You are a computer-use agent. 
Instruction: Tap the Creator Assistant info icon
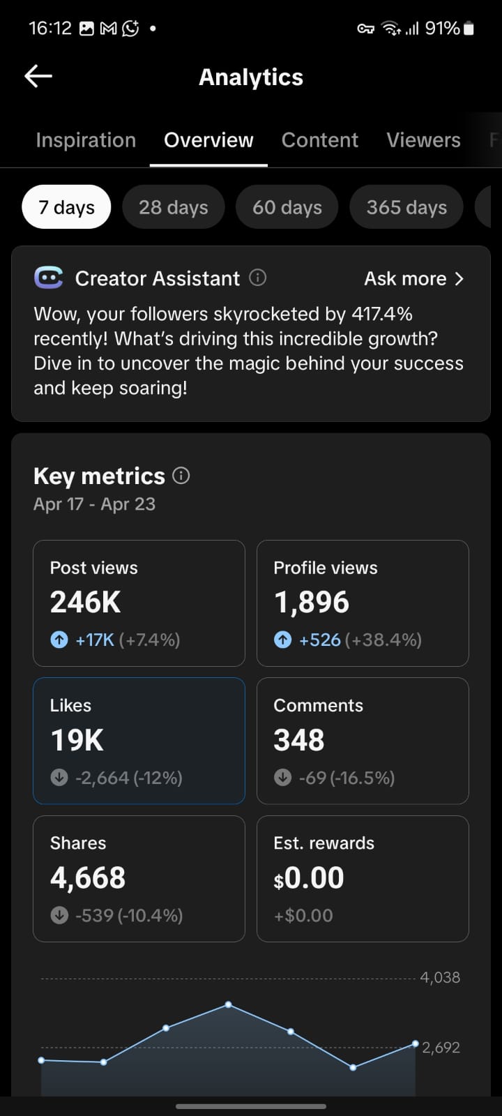[x=258, y=278]
